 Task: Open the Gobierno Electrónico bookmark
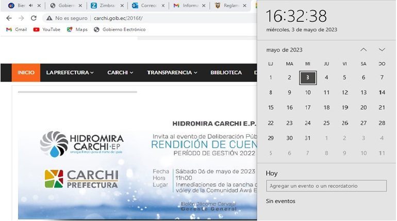(120, 29)
